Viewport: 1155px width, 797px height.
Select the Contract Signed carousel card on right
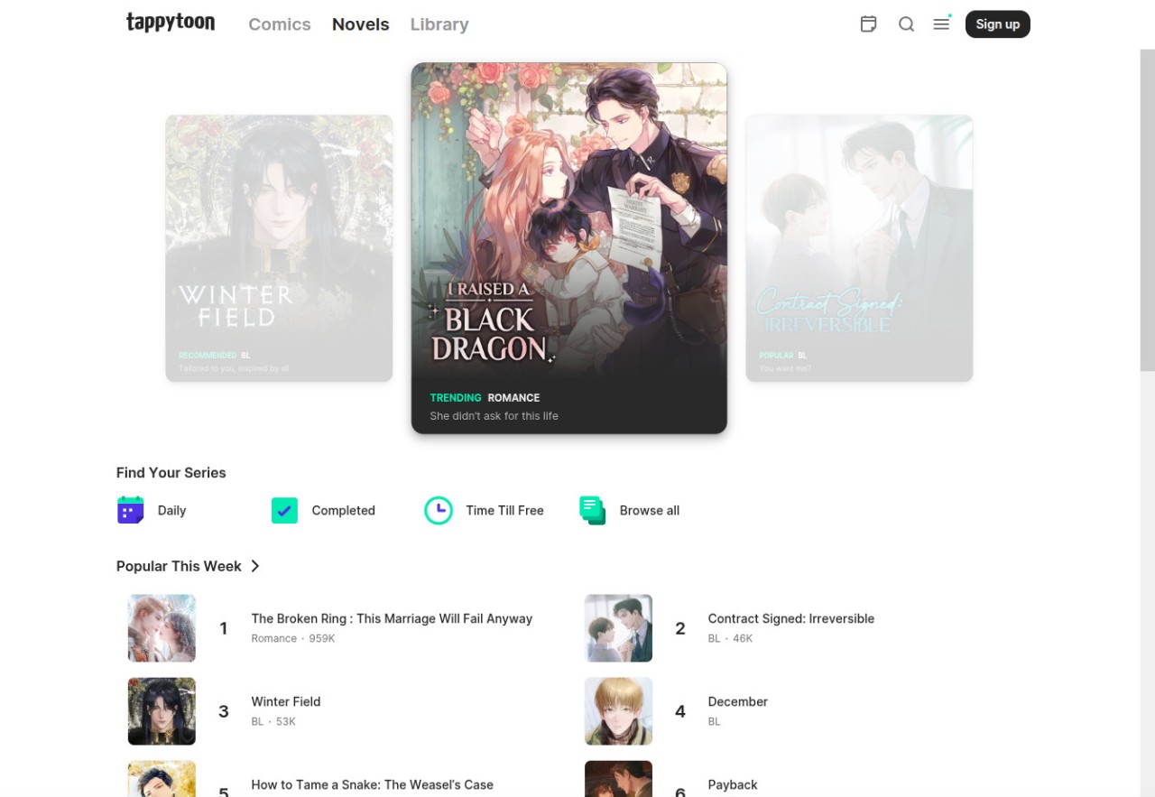[x=859, y=248]
